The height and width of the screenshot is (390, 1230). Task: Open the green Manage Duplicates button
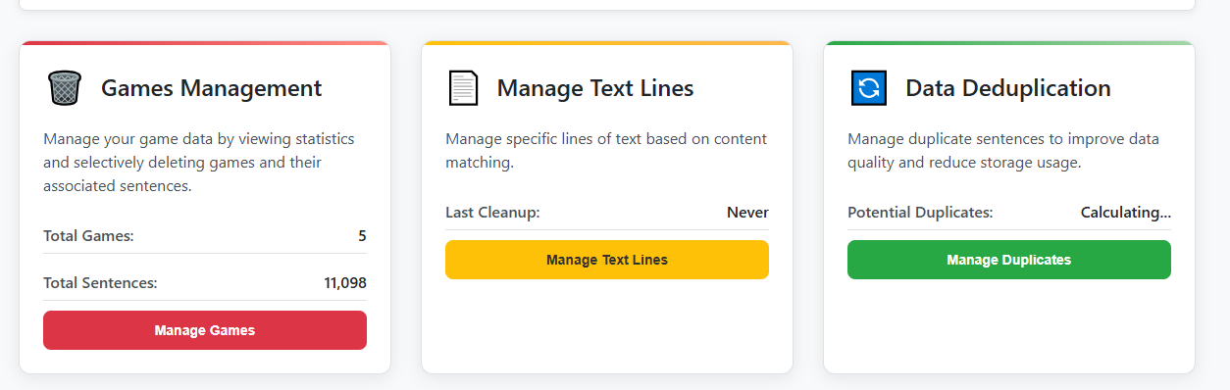coord(1009,260)
